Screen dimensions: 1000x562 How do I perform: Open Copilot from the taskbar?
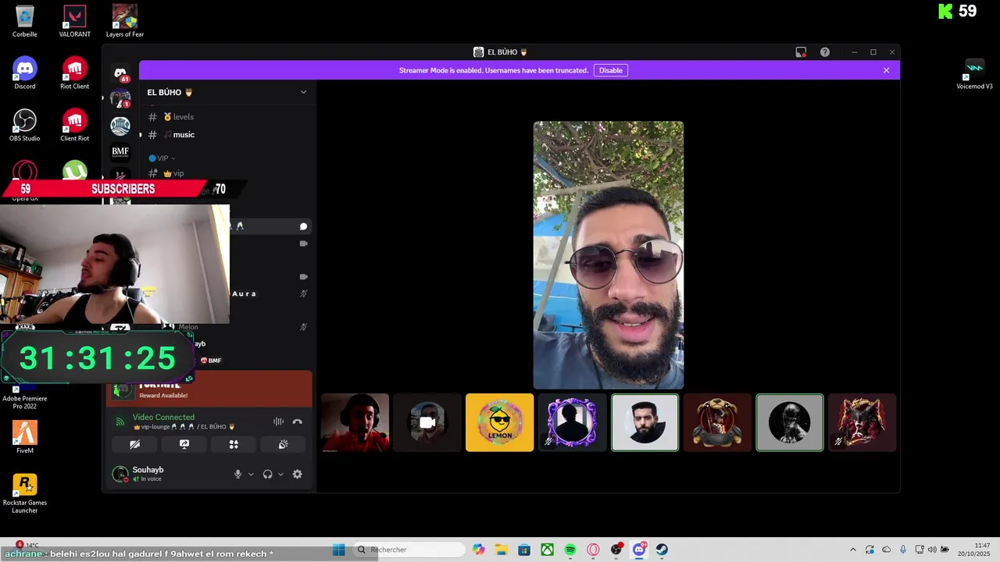(478, 550)
